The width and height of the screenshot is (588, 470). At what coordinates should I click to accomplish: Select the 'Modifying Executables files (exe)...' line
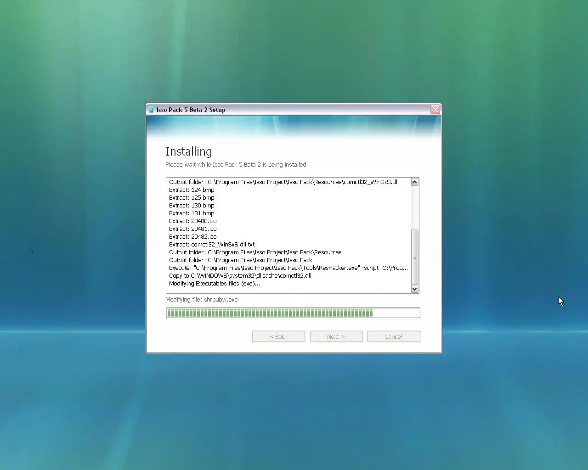point(215,283)
